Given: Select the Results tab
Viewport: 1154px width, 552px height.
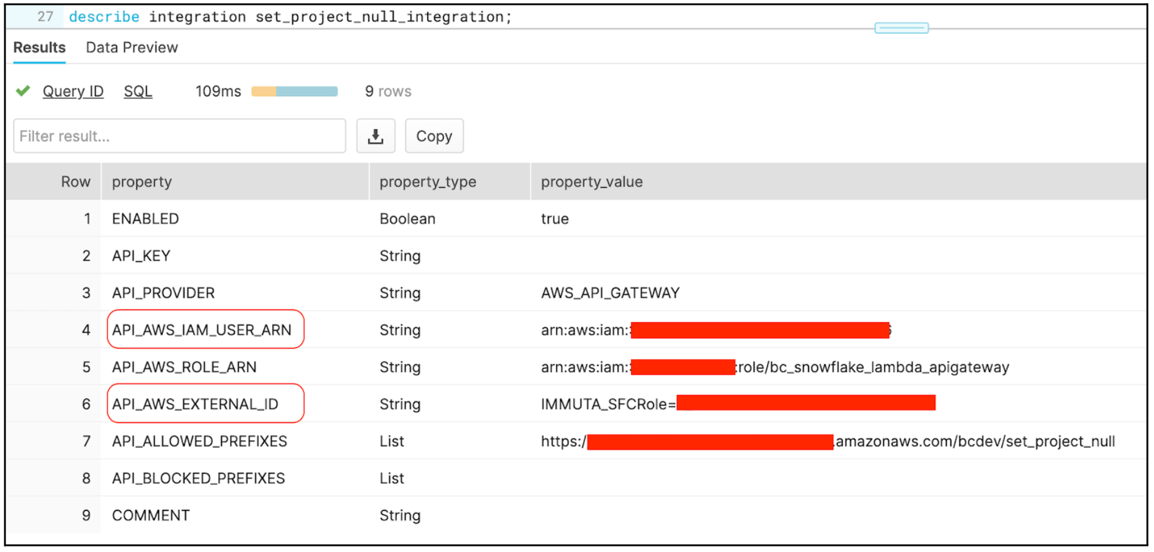Looking at the screenshot, I should pyautogui.click(x=40, y=48).
